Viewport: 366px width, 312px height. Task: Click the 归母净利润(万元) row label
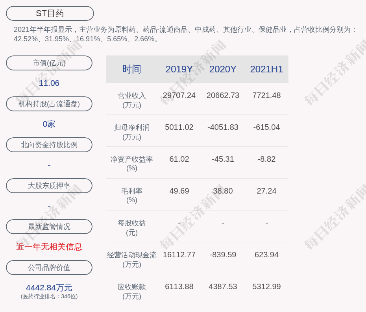pyautogui.click(x=132, y=132)
